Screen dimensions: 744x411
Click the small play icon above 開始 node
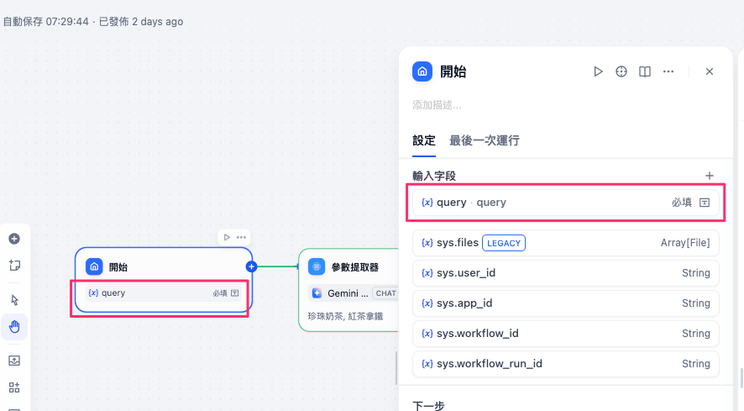tap(227, 237)
